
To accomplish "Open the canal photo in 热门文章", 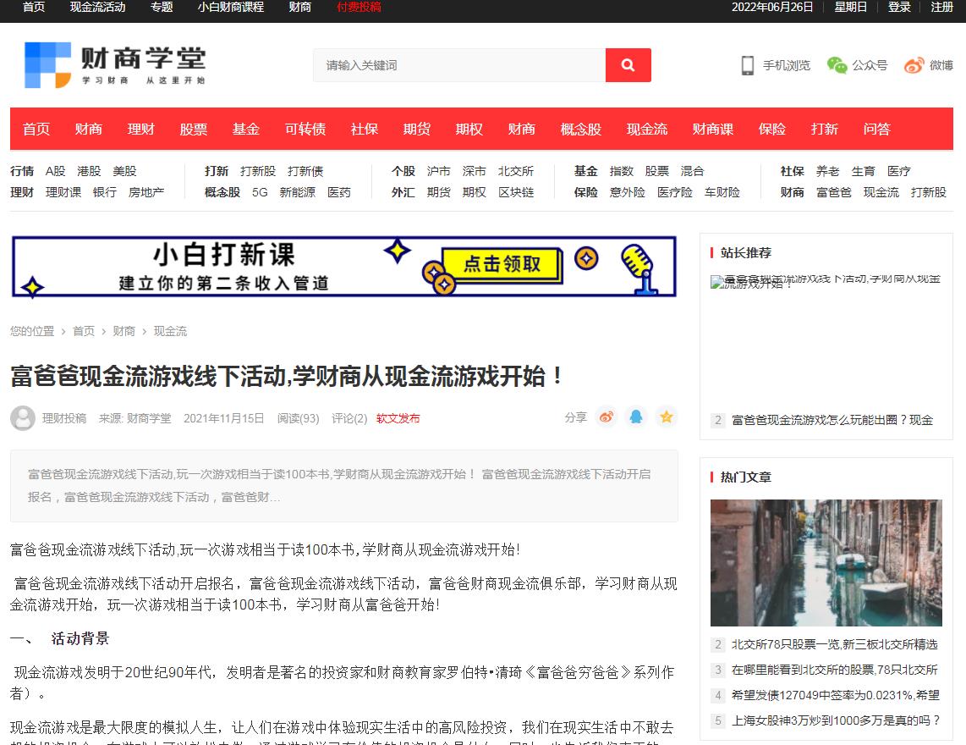I will tap(826, 562).
